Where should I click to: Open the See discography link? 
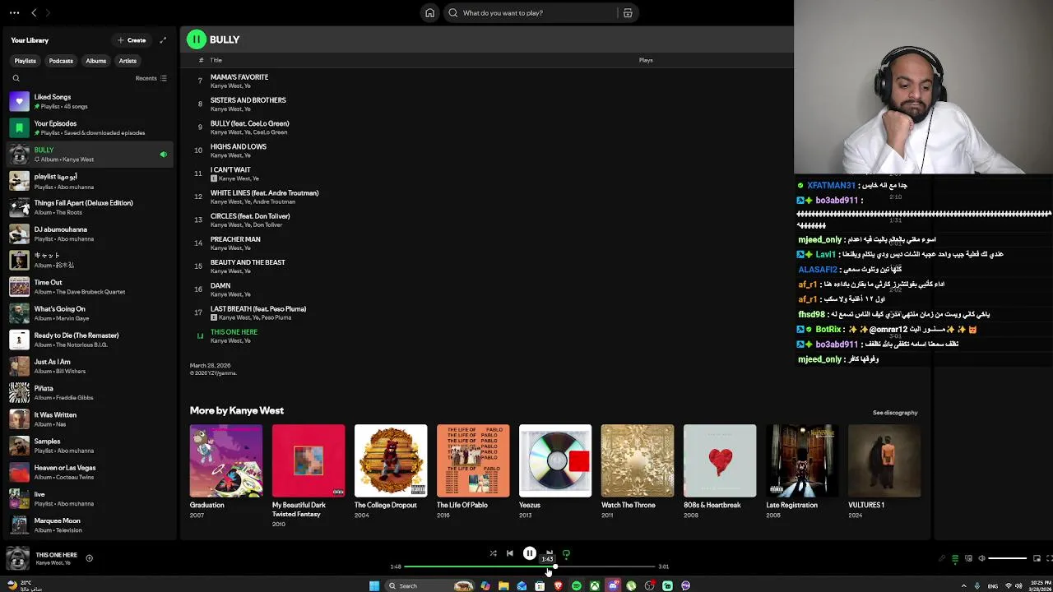(x=894, y=413)
